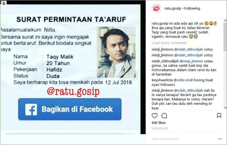227x145 pixels.
Task: Click scrollbar down arrow in comments
Action: point(225,108)
